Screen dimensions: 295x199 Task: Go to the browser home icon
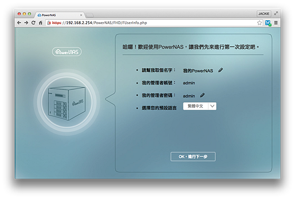[40, 23]
